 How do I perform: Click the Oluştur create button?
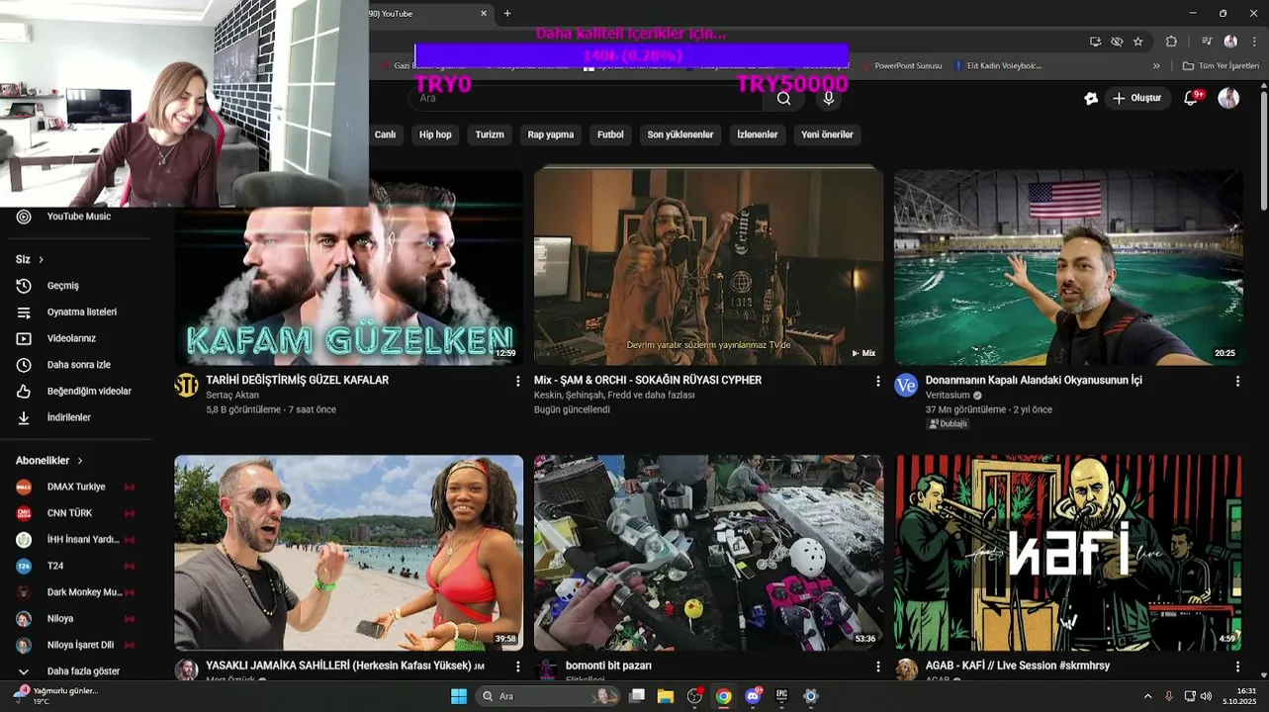(1137, 98)
